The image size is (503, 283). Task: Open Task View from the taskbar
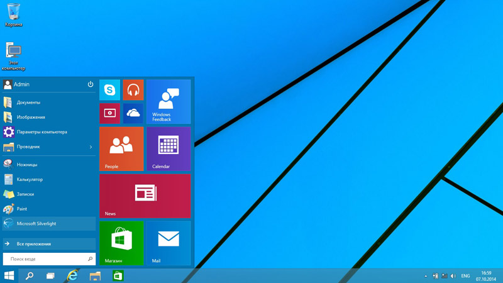coord(50,276)
